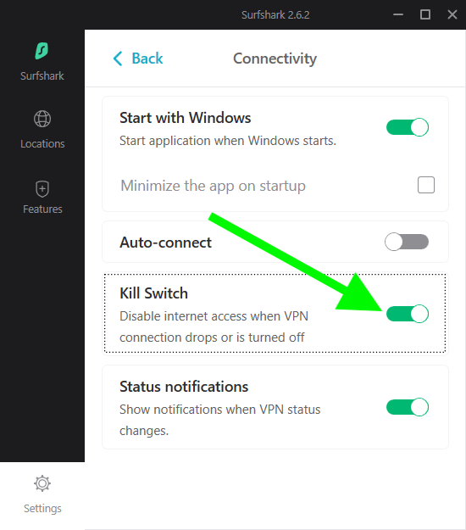466x530 pixels.
Task: Go back using the Back link
Action: coord(147,59)
